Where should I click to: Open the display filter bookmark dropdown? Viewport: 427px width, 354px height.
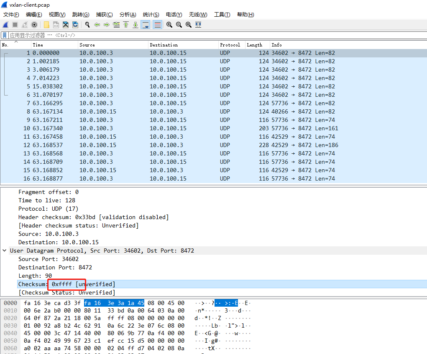[x=5, y=35]
